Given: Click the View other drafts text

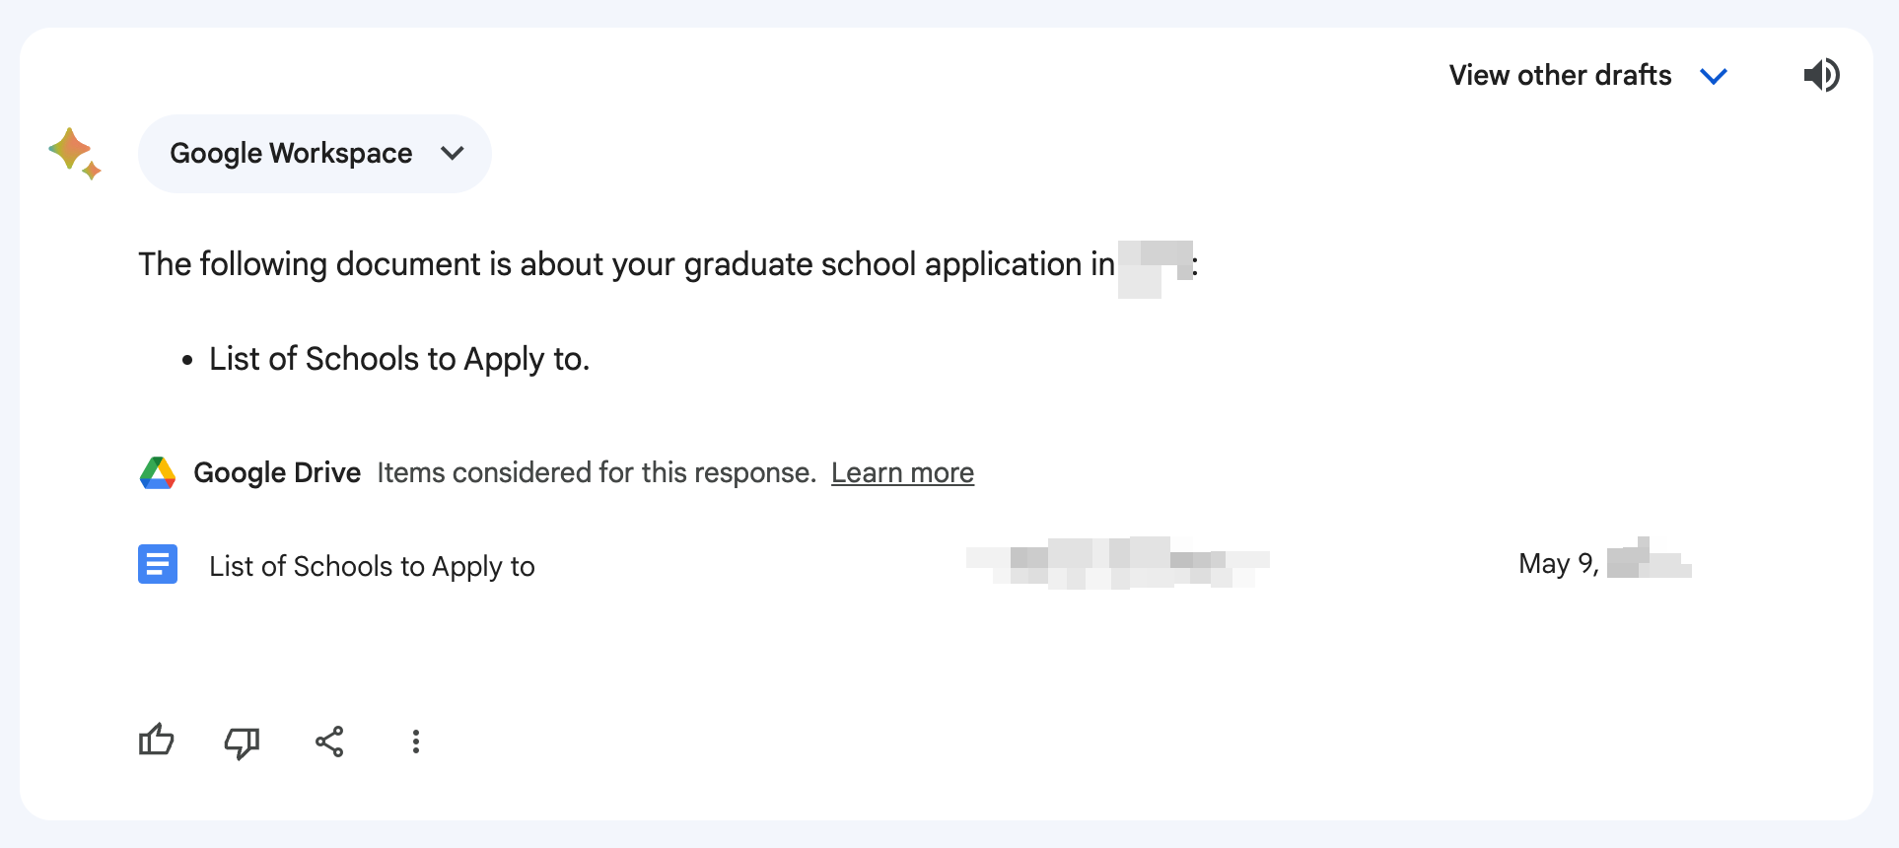Looking at the screenshot, I should click(x=1560, y=76).
